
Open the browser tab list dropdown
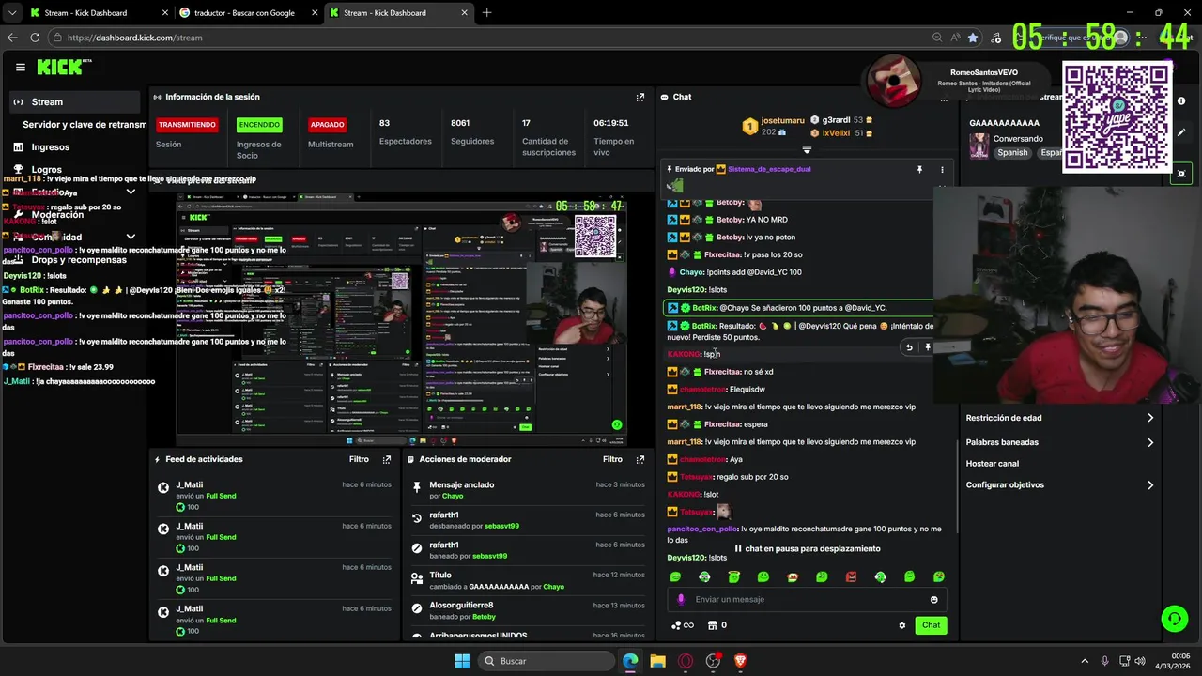(12, 13)
